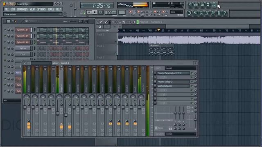Select the Playlist pencil draw tool
Image resolution: width=262 pixels, height=147 pixels.
click(x=106, y=22)
